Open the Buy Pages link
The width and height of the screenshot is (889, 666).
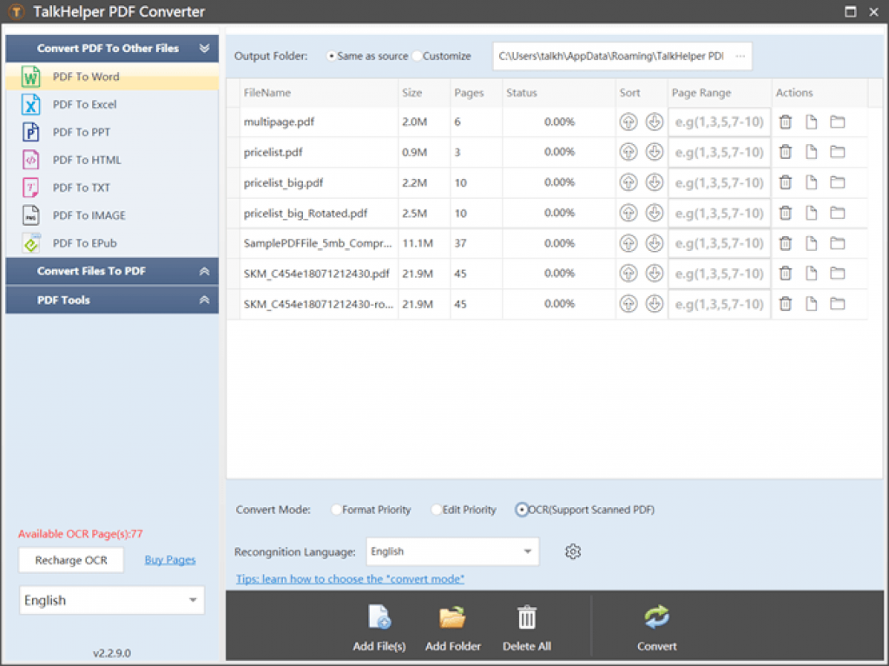(169, 560)
